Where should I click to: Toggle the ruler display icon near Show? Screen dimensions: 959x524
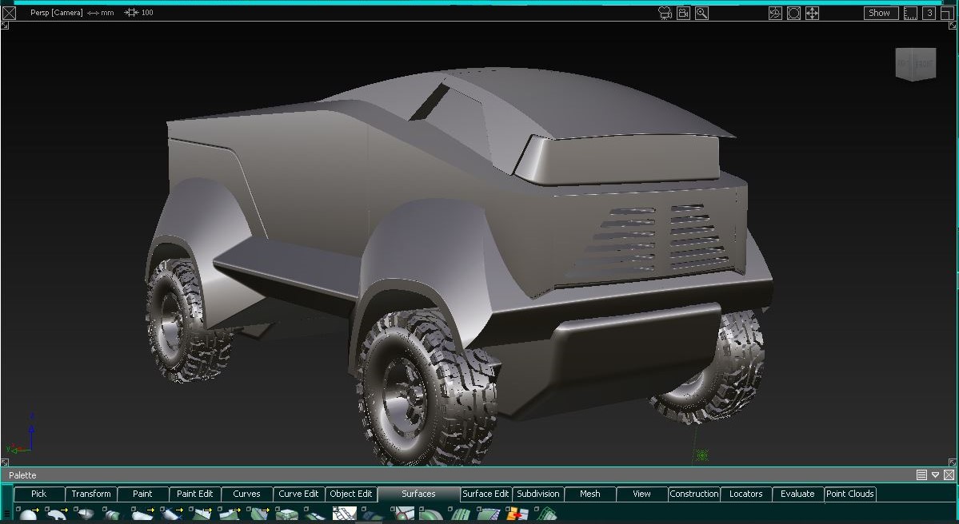(x=910, y=13)
